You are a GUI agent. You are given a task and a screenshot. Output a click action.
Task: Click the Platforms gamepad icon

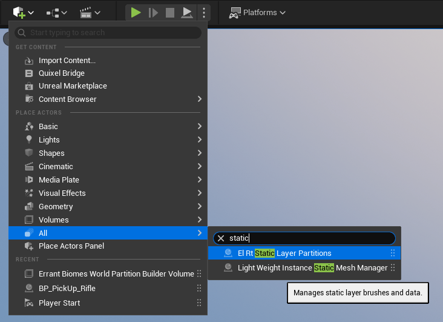click(x=235, y=13)
